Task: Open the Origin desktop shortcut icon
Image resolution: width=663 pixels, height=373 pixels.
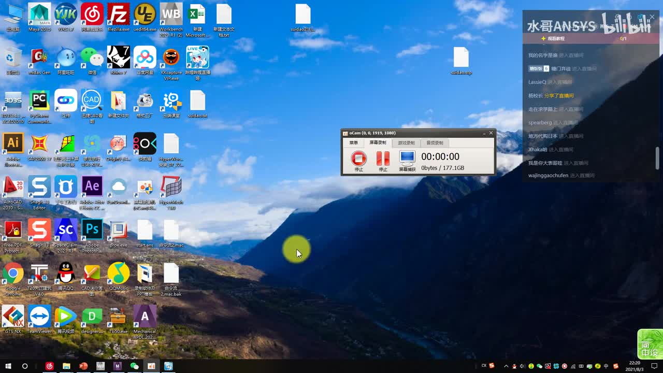Action: click(x=118, y=147)
